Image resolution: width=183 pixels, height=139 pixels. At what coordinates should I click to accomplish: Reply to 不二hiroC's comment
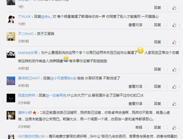(157, 42)
